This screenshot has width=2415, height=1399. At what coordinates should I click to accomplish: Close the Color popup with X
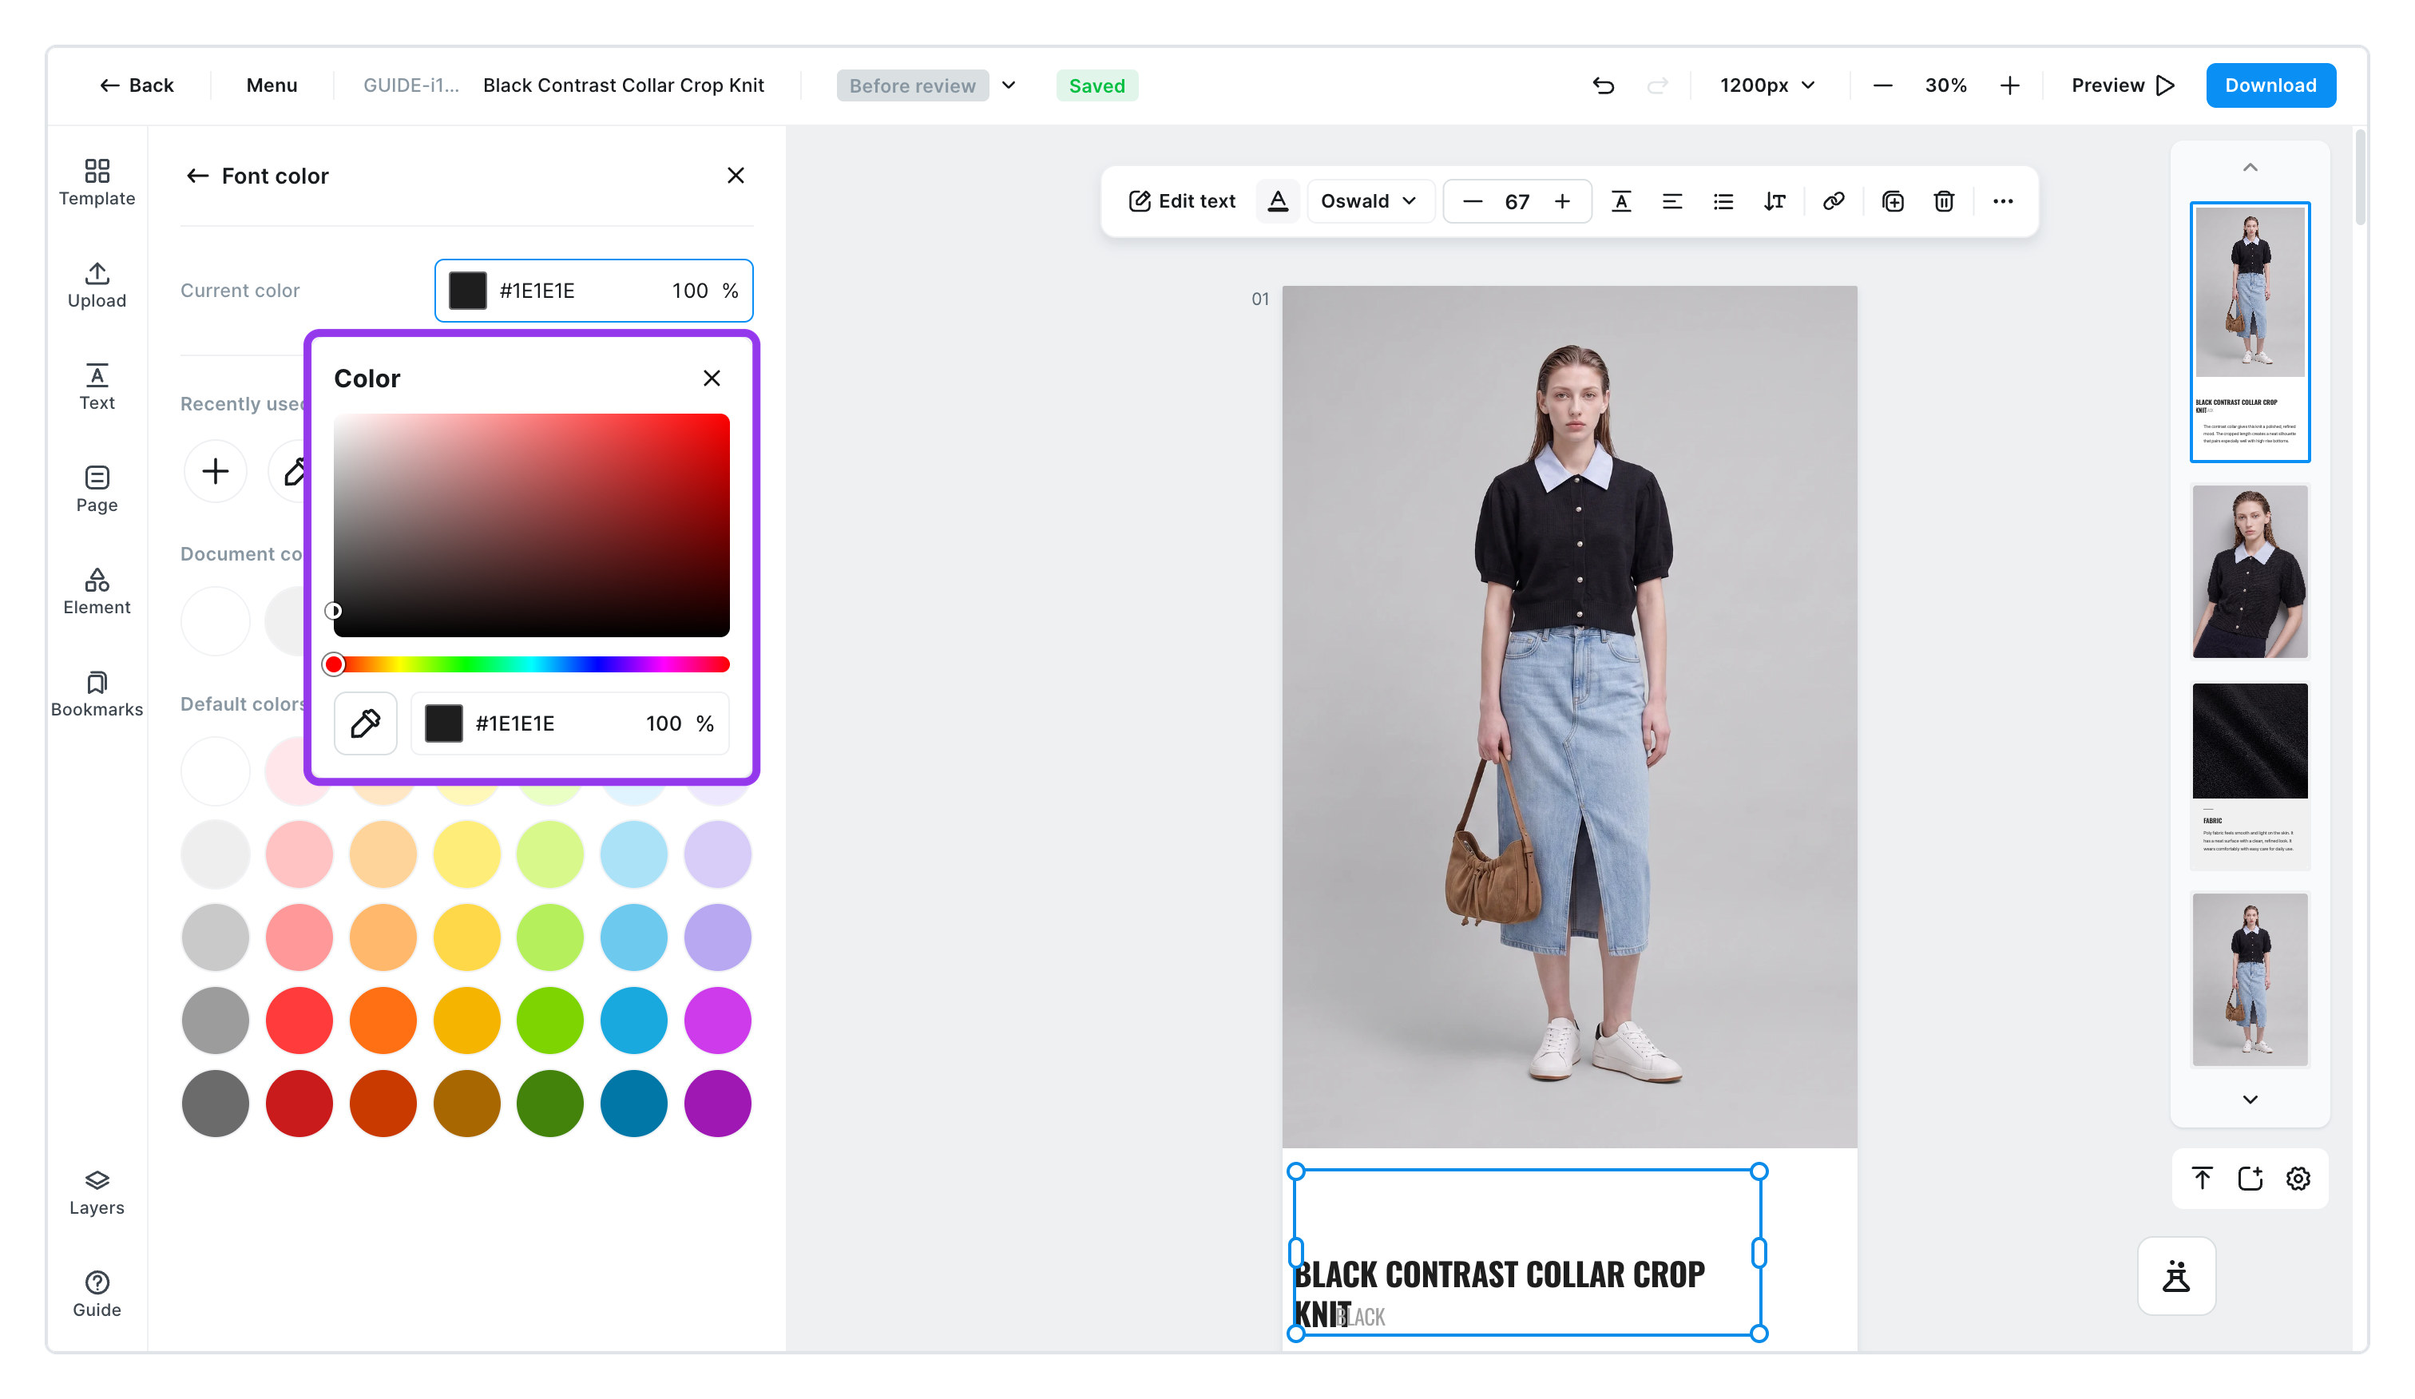coord(711,378)
